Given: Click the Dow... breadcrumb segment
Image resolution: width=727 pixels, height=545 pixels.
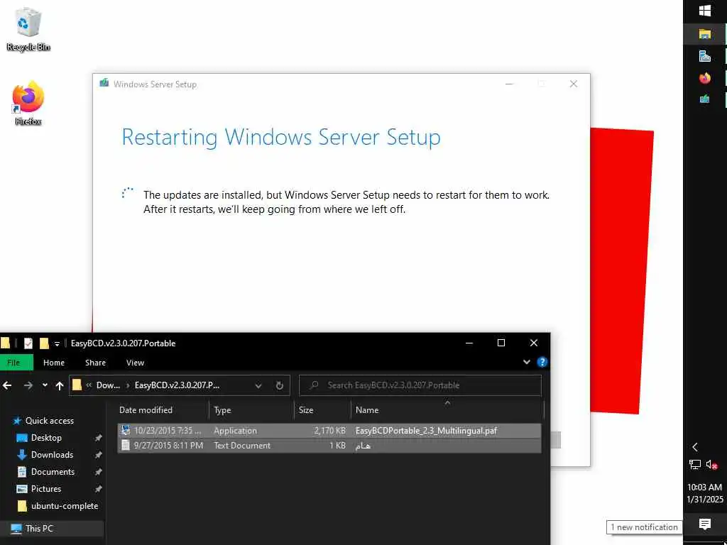Looking at the screenshot, I should pos(108,385).
